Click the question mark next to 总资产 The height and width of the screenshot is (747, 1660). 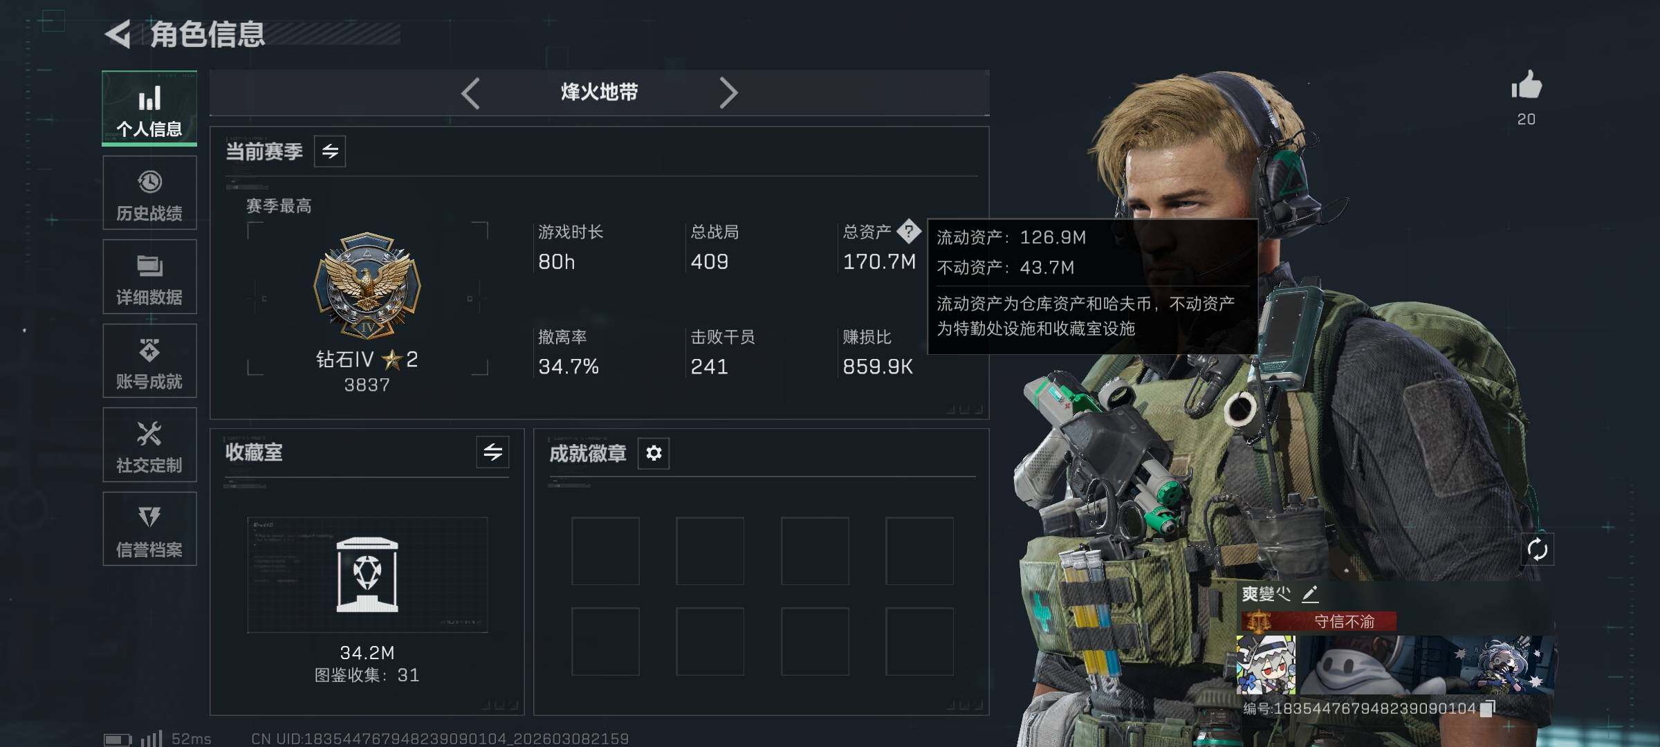pos(909,232)
